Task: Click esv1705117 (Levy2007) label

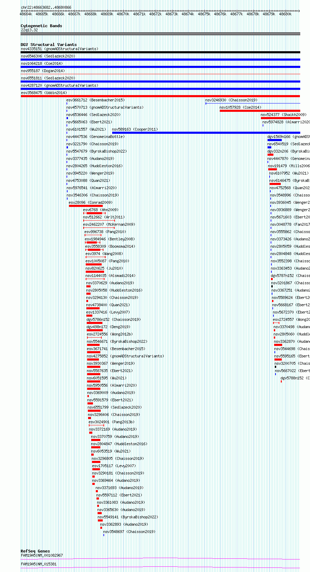Action: [114, 466]
